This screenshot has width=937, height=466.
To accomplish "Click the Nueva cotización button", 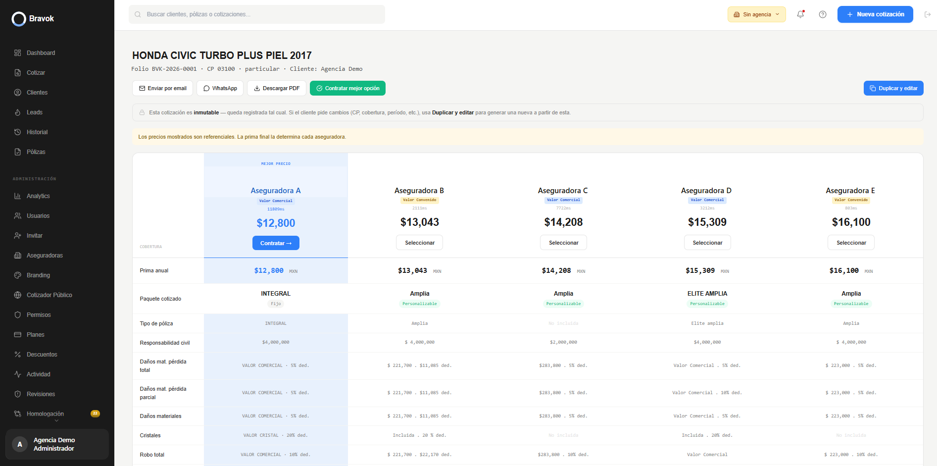I will tap(875, 14).
